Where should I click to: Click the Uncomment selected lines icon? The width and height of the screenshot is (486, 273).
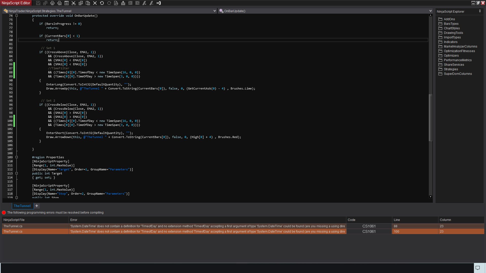point(152,3)
